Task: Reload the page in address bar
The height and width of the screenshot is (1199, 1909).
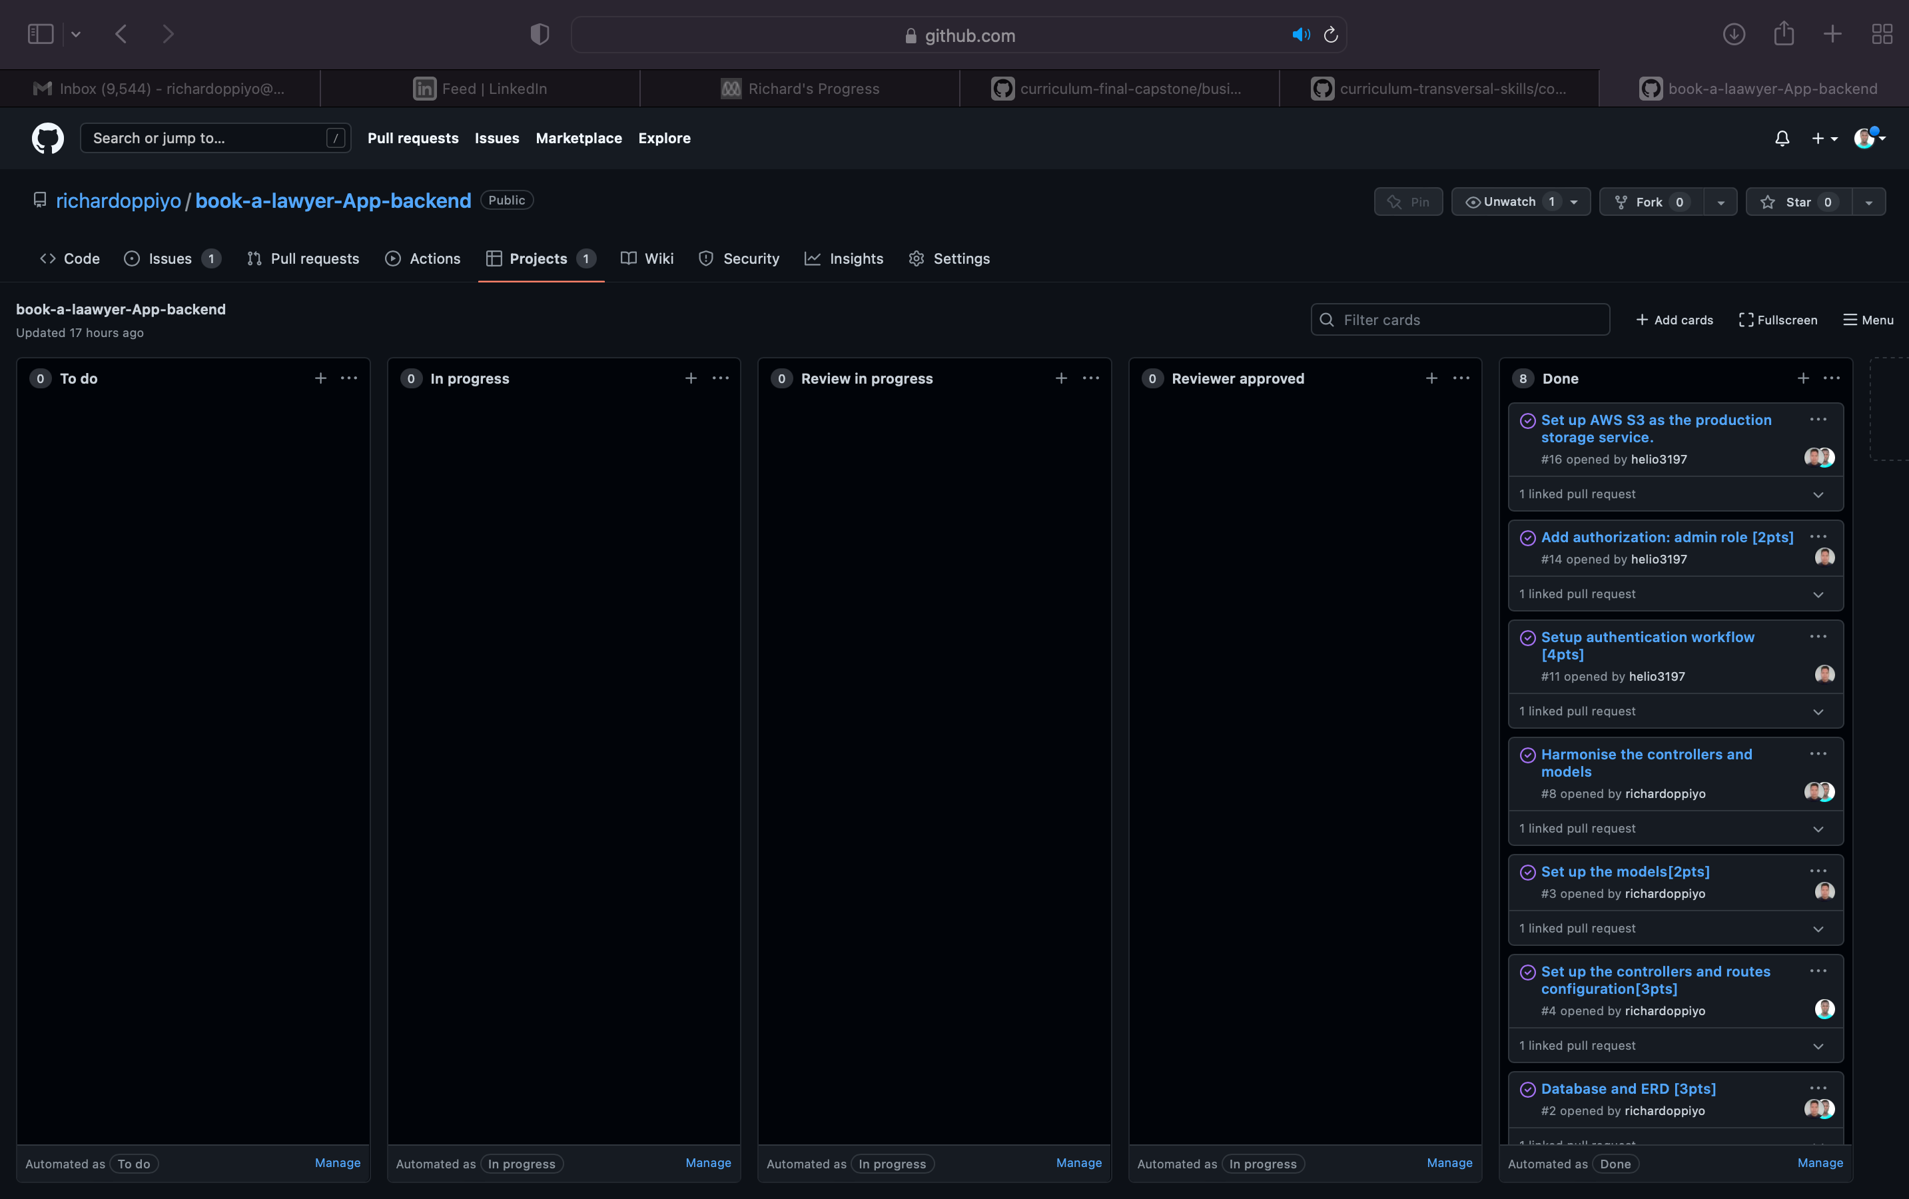Action: [x=1330, y=35]
